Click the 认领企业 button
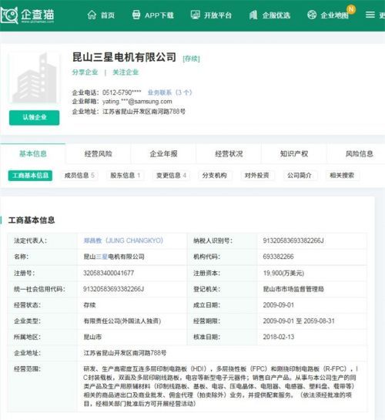 pyautogui.click(x=34, y=117)
